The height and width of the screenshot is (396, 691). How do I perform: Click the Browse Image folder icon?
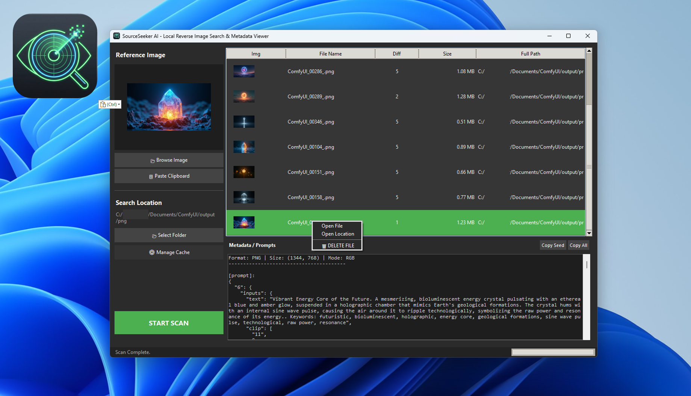pyautogui.click(x=152, y=160)
